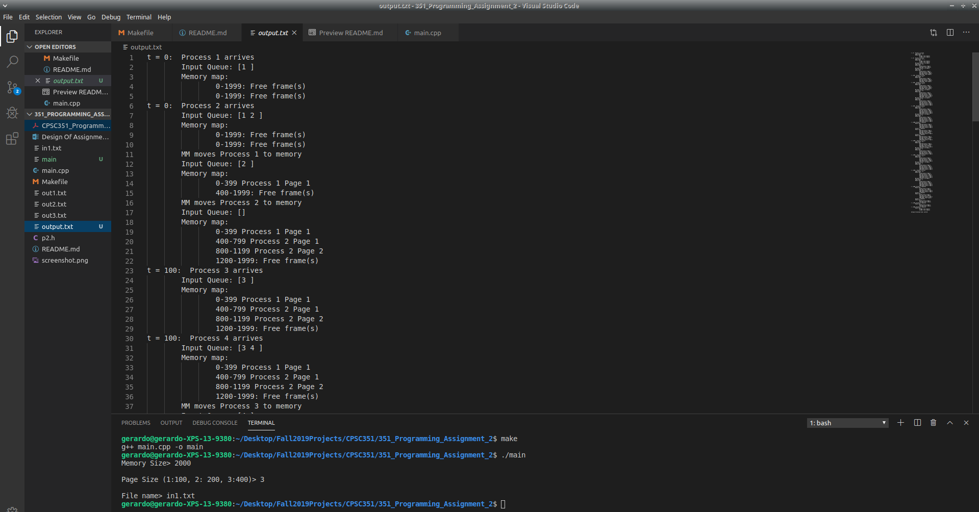979x512 pixels.
Task: Open the Help menu
Action: [x=164, y=17]
